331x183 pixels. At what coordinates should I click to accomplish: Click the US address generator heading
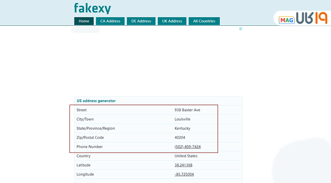pyautogui.click(x=96, y=101)
